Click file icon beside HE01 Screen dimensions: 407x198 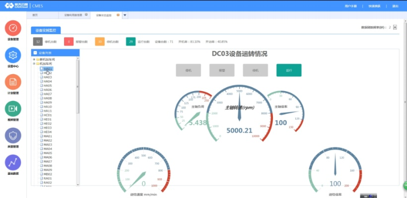[41, 119]
